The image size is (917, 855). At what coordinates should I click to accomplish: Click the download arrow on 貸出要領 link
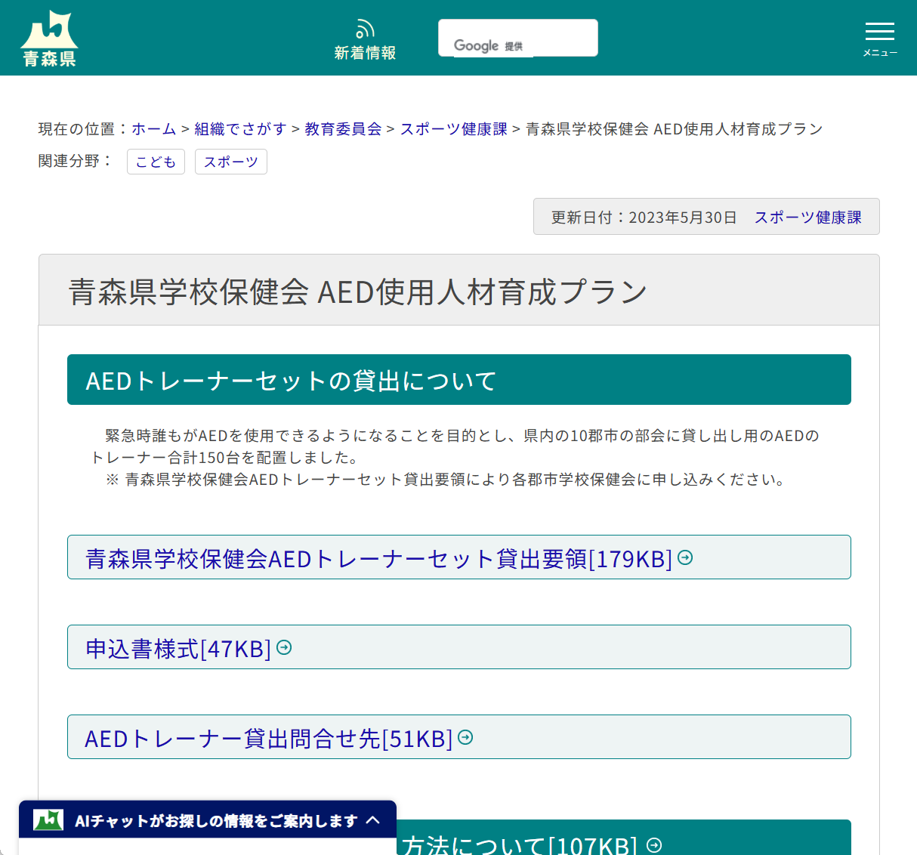(684, 557)
